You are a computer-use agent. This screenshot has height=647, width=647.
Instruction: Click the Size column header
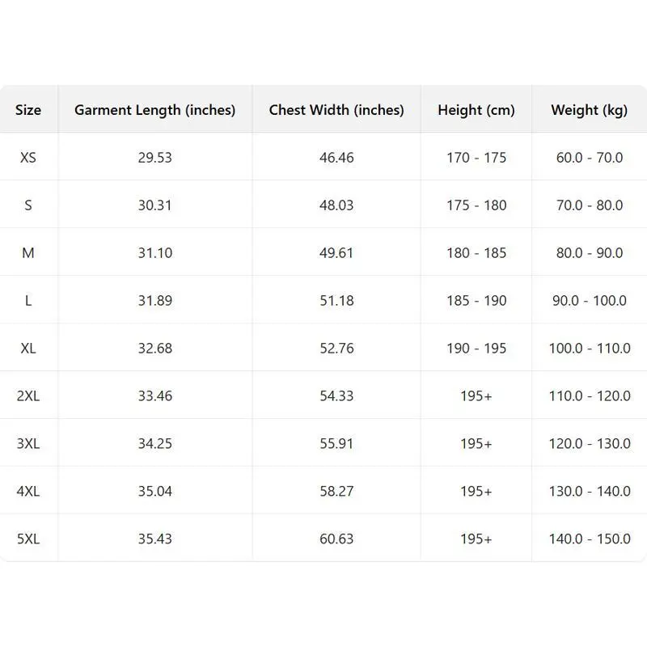[28, 110]
